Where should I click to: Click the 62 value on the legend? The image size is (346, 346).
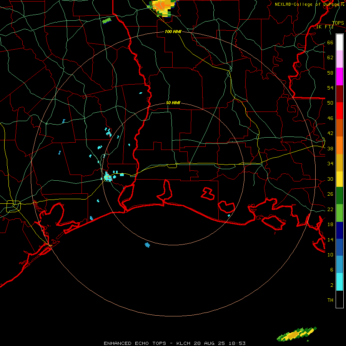click(x=330, y=58)
